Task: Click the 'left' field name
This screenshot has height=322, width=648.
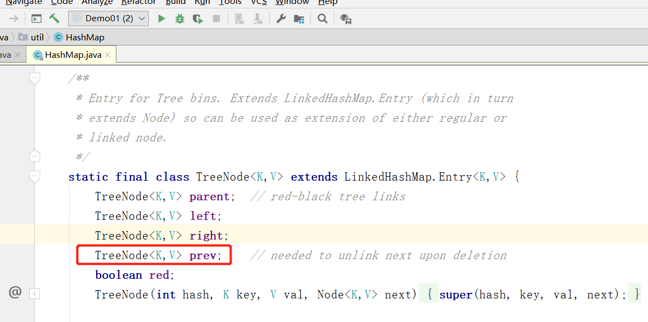Action: click(203, 216)
